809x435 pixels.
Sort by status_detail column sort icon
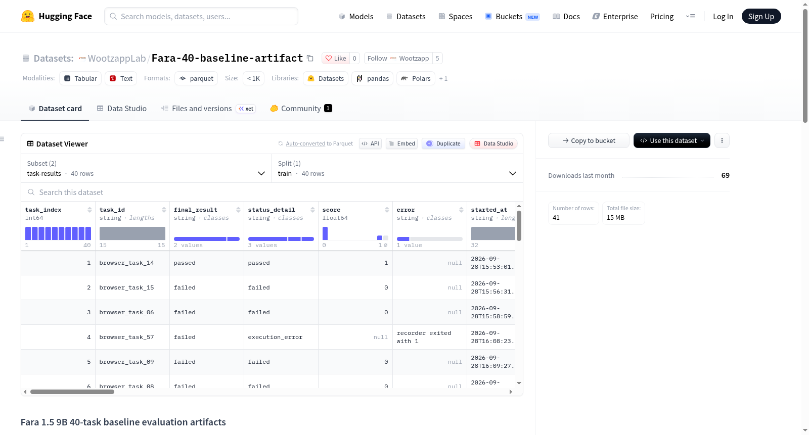[x=312, y=210]
